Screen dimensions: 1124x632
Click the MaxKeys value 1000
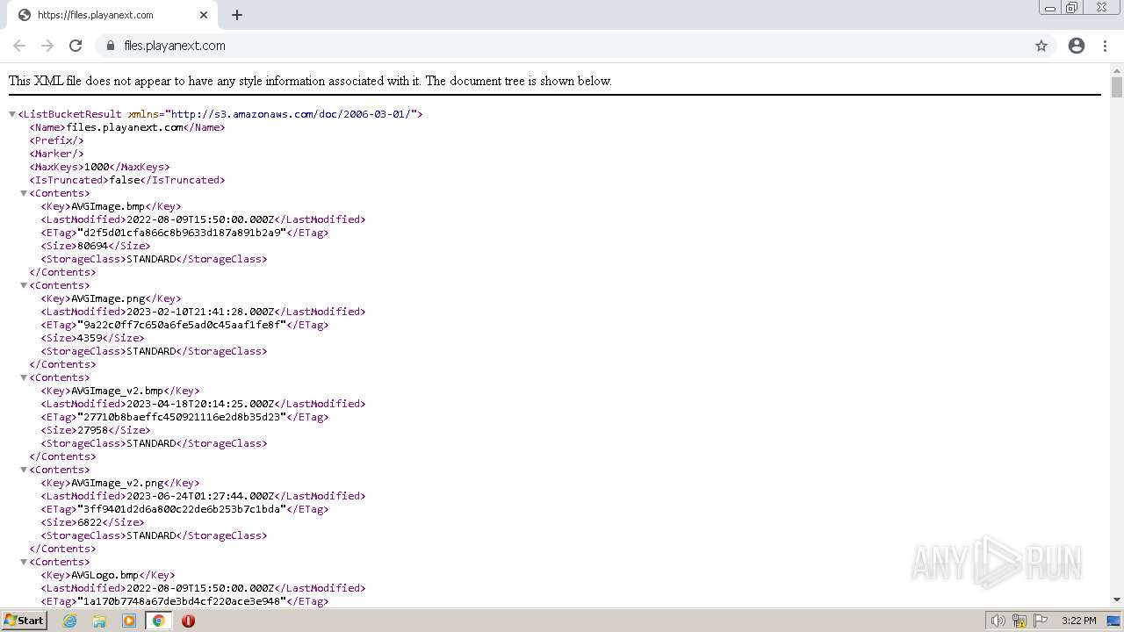(x=97, y=167)
